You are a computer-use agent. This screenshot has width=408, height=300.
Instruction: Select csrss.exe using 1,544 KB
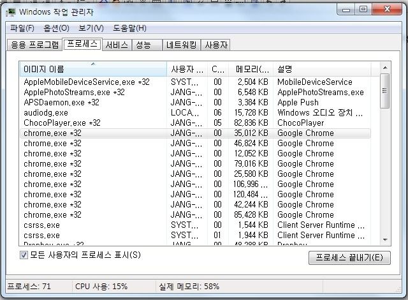(x=195, y=225)
